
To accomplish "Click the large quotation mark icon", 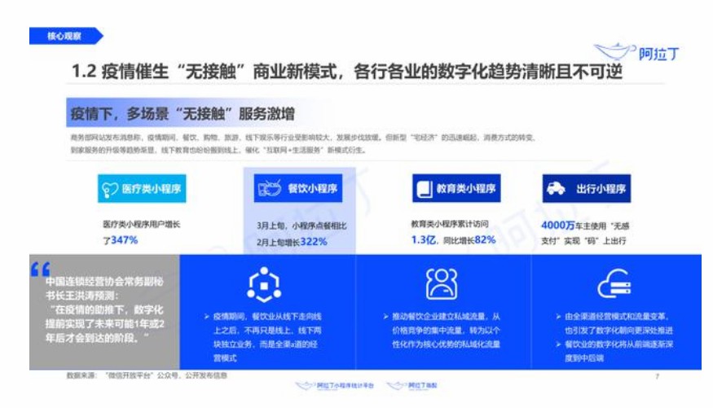I will click(41, 269).
